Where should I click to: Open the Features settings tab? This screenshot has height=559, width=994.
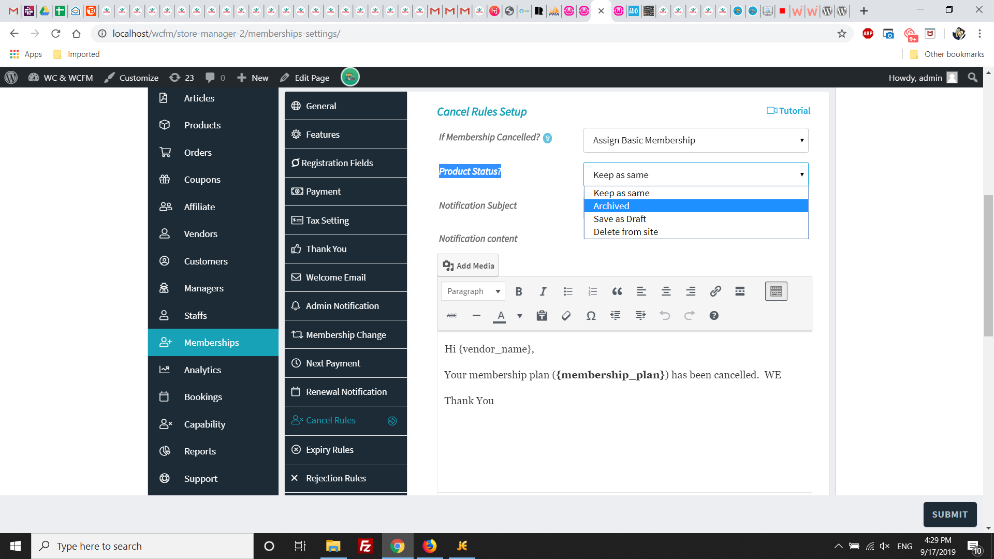[346, 135]
